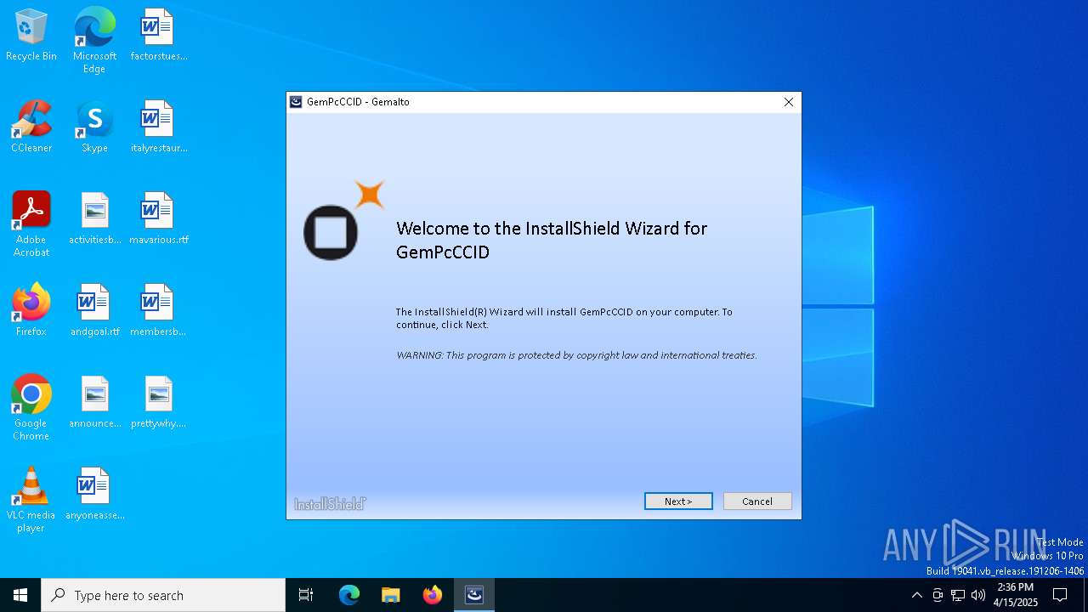Viewport: 1088px width, 612px height.
Task: Select the italyrestaur document icon
Action: (x=158, y=127)
